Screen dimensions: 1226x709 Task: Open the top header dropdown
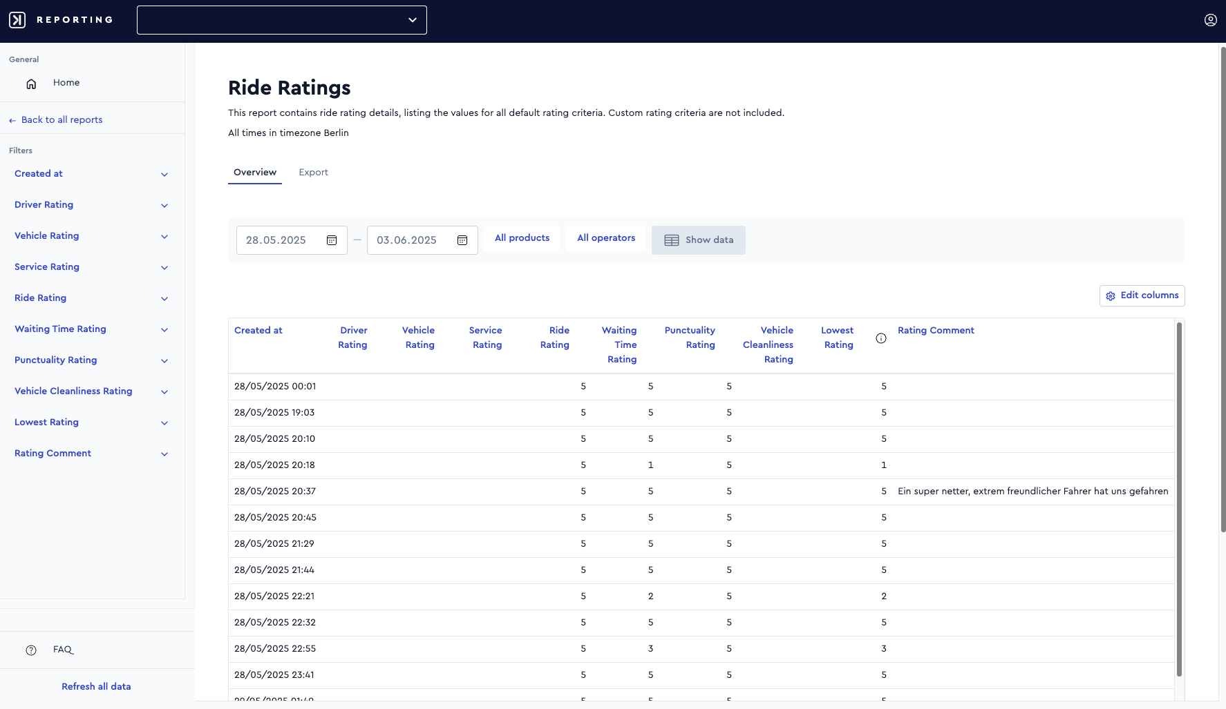[282, 20]
